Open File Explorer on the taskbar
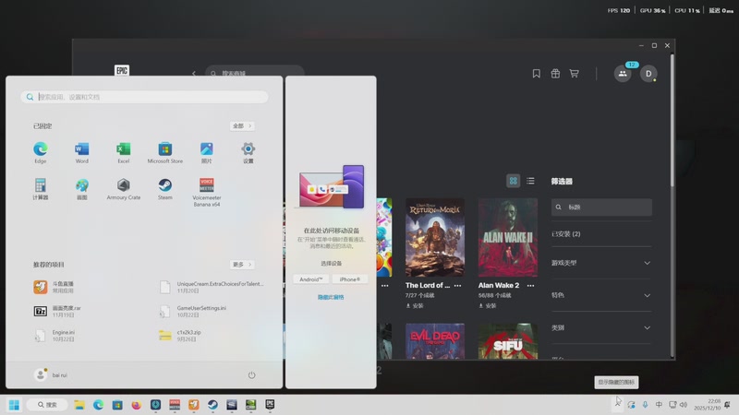This screenshot has width=739, height=415. coord(79,405)
